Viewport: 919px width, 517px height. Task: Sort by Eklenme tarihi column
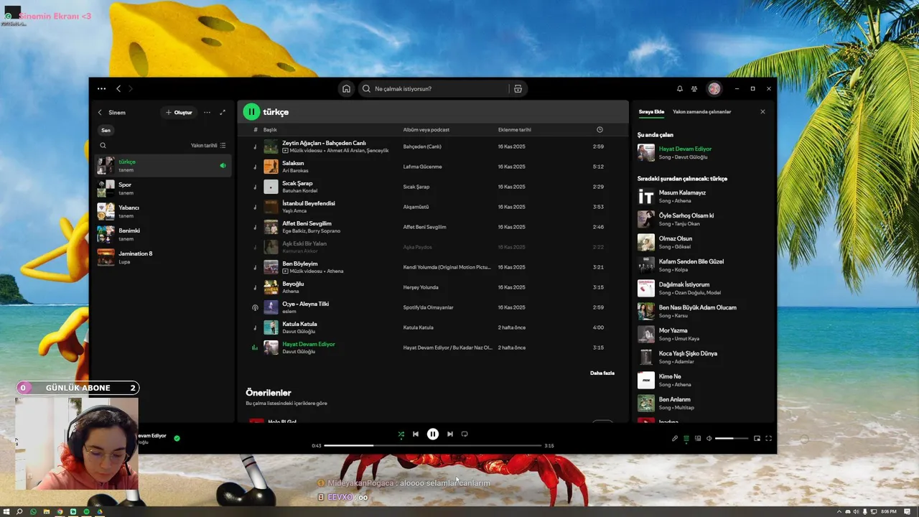click(515, 129)
